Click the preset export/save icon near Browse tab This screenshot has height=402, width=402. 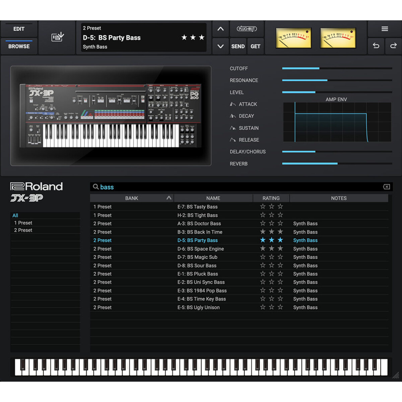57,37
